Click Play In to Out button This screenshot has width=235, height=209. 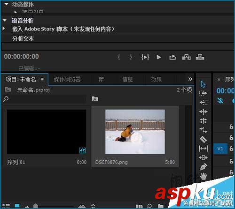click(x=145, y=57)
